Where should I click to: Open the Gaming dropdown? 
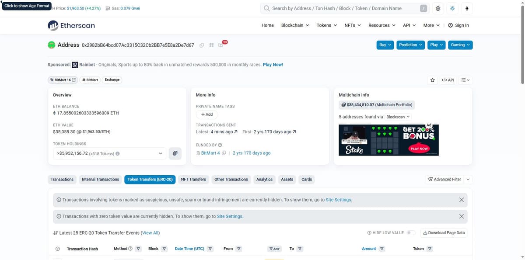tap(460, 45)
